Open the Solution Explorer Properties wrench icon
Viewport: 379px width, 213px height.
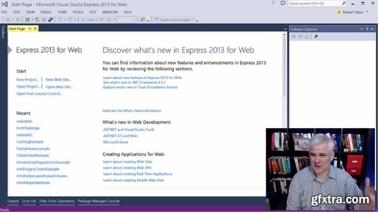(x=316, y=36)
